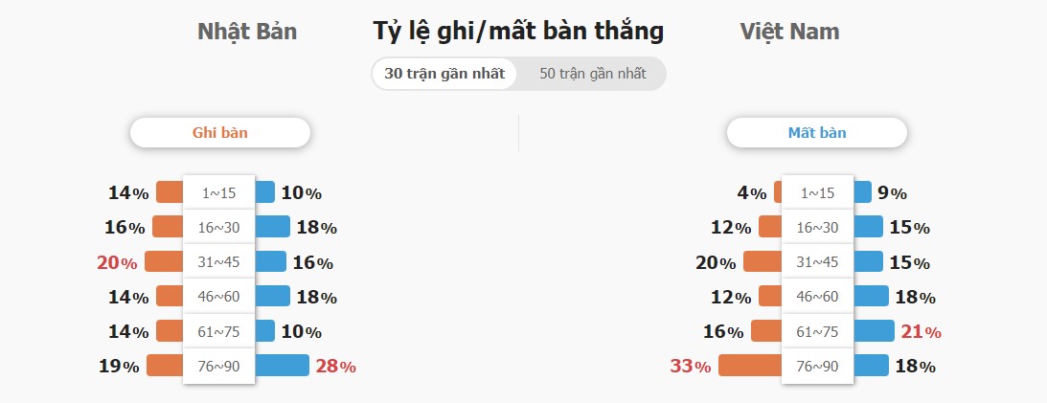Select Việt Nam's 31~45 minute row label
The width and height of the screenshot is (1047, 403).
[817, 262]
